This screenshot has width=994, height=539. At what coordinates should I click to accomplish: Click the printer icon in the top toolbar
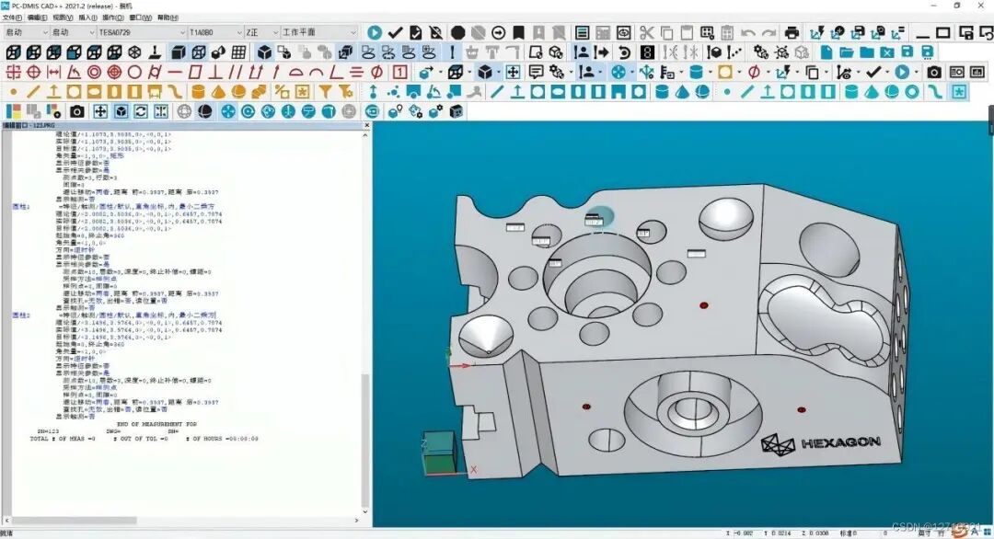pyautogui.click(x=792, y=31)
